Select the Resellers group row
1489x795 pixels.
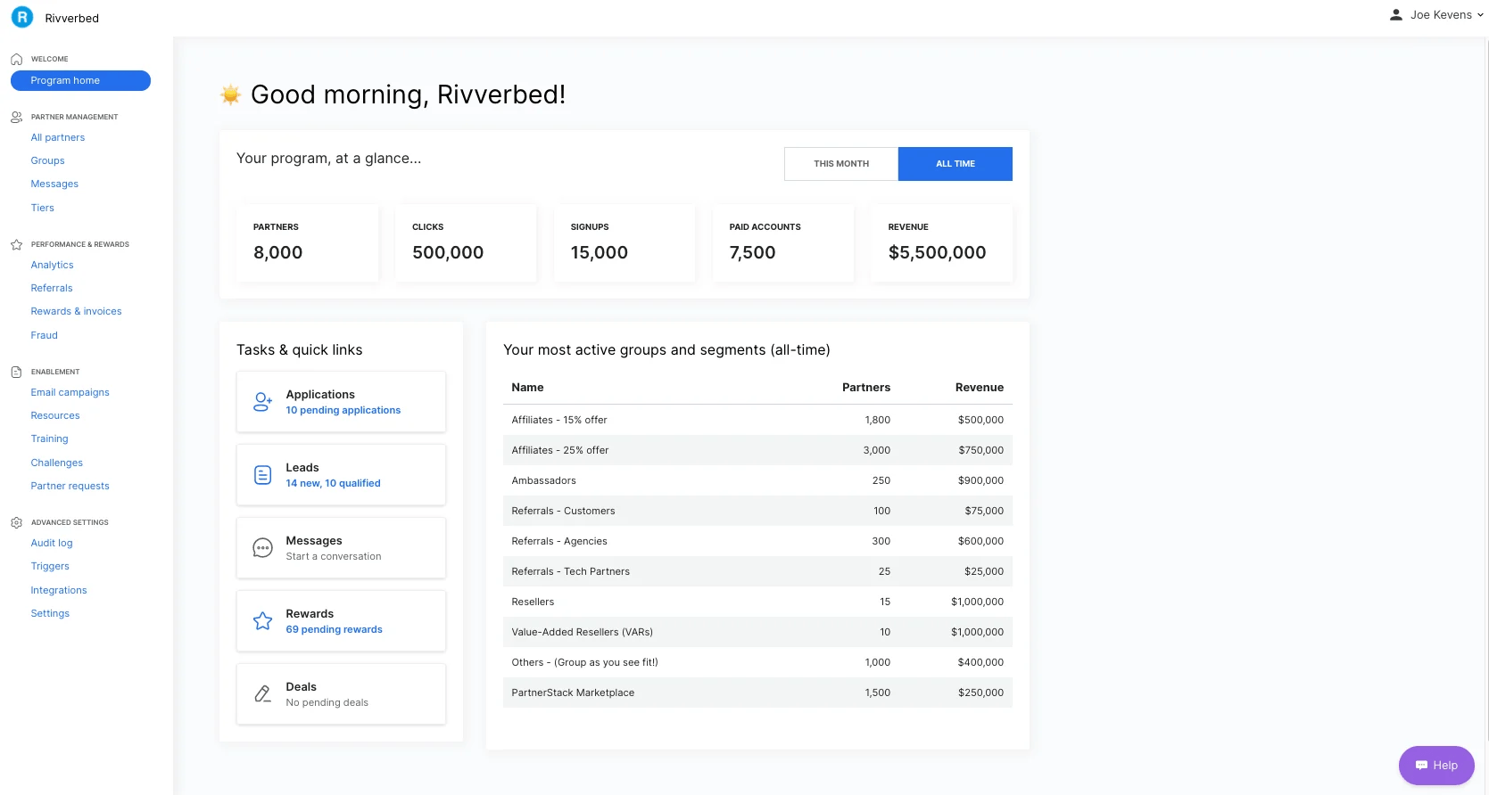(757, 602)
